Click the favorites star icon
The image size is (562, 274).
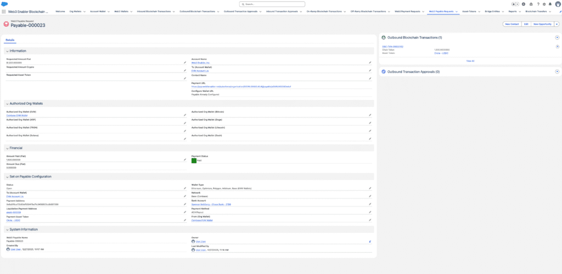coord(514,4)
